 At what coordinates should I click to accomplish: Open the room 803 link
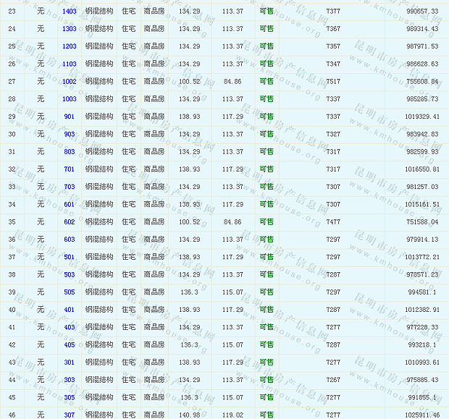[70, 152]
